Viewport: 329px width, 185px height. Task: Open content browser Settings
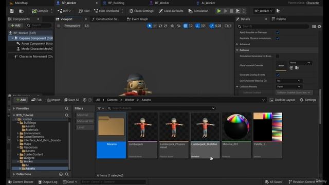308,100
